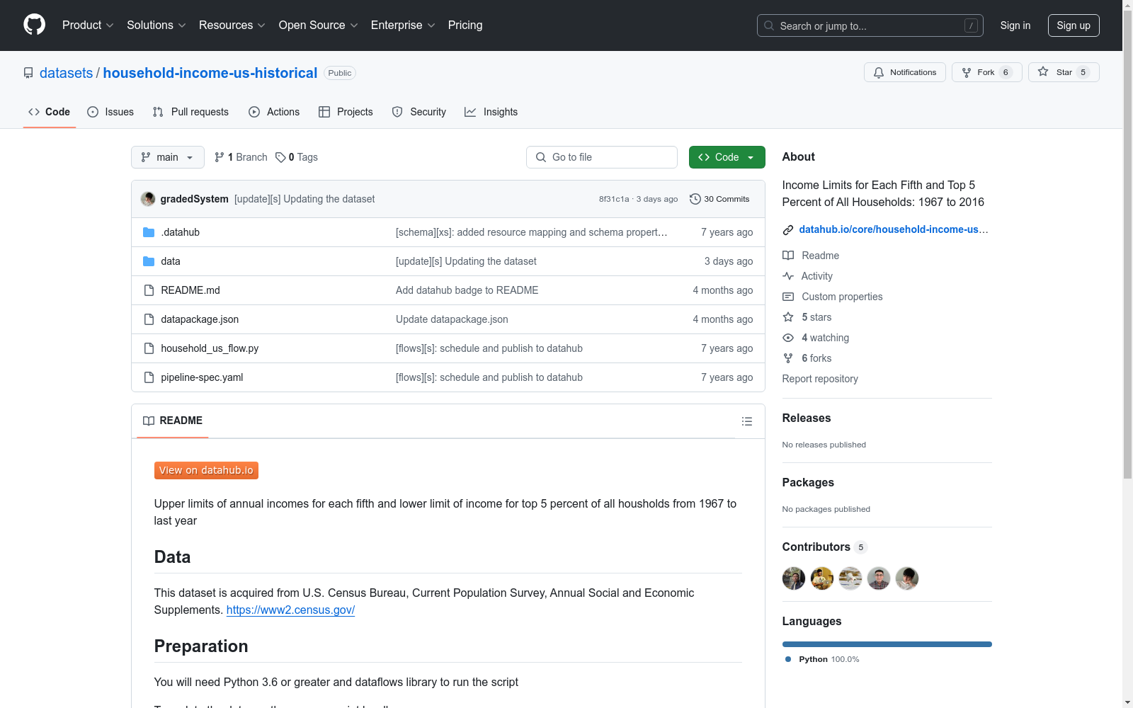
Task: Open the Pull requests tab
Action: pos(190,112)
